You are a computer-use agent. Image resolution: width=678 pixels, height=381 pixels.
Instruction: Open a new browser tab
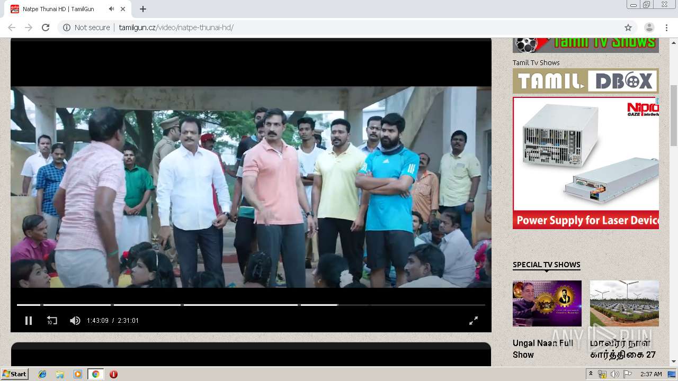tap(143, 9)
